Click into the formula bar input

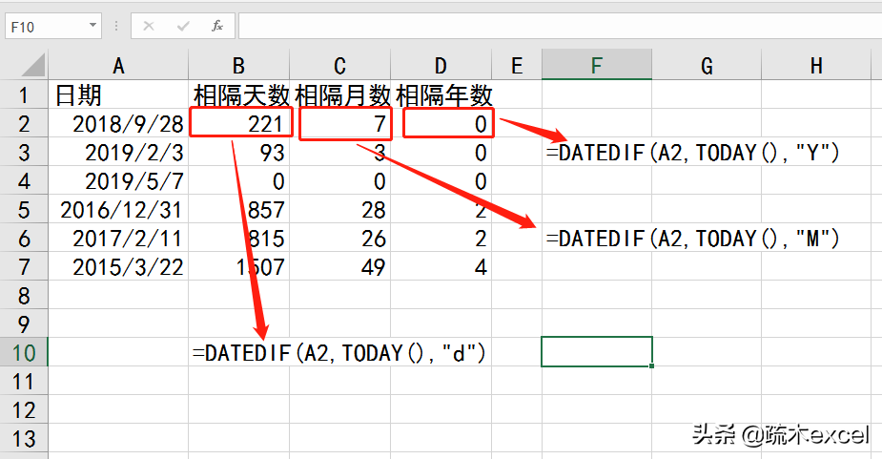(560, 26)
